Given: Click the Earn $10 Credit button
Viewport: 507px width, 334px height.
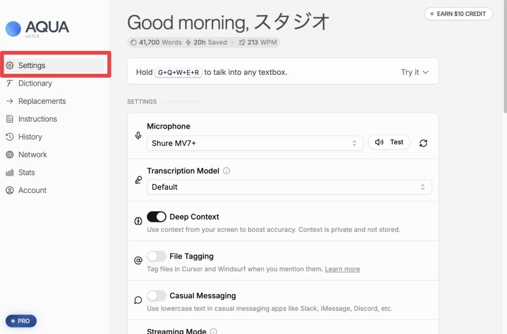Looking at the screenshot, I should coord(458,14).
